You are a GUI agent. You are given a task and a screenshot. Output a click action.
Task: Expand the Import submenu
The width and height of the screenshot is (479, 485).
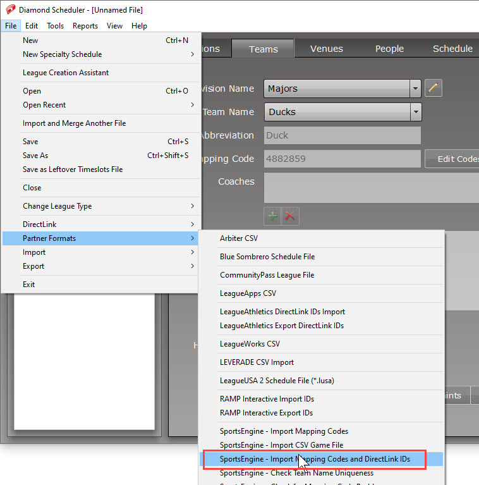[101, 252]
